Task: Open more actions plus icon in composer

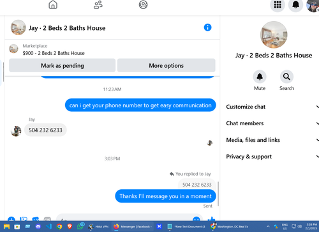Action: point(11,219)
